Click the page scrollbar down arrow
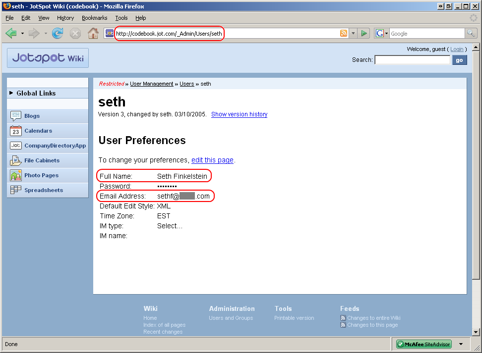Screen dimensions: 482x353 point(476,332)
